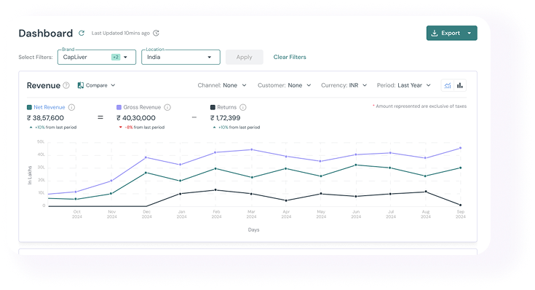Click the Returns legend label
This screenshot has height=290, width=535.
click(x=226, y=107)
